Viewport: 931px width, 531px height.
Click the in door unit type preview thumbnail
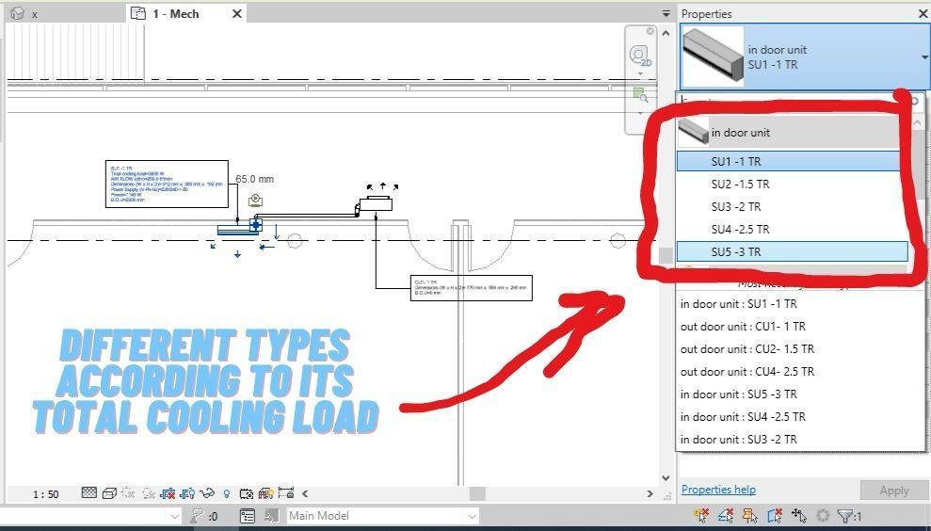713,57
